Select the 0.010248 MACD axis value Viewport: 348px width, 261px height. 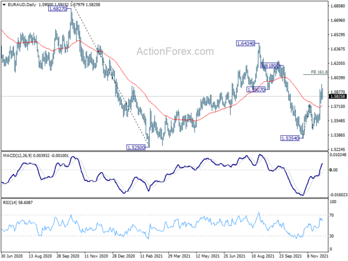coord(338,154)
